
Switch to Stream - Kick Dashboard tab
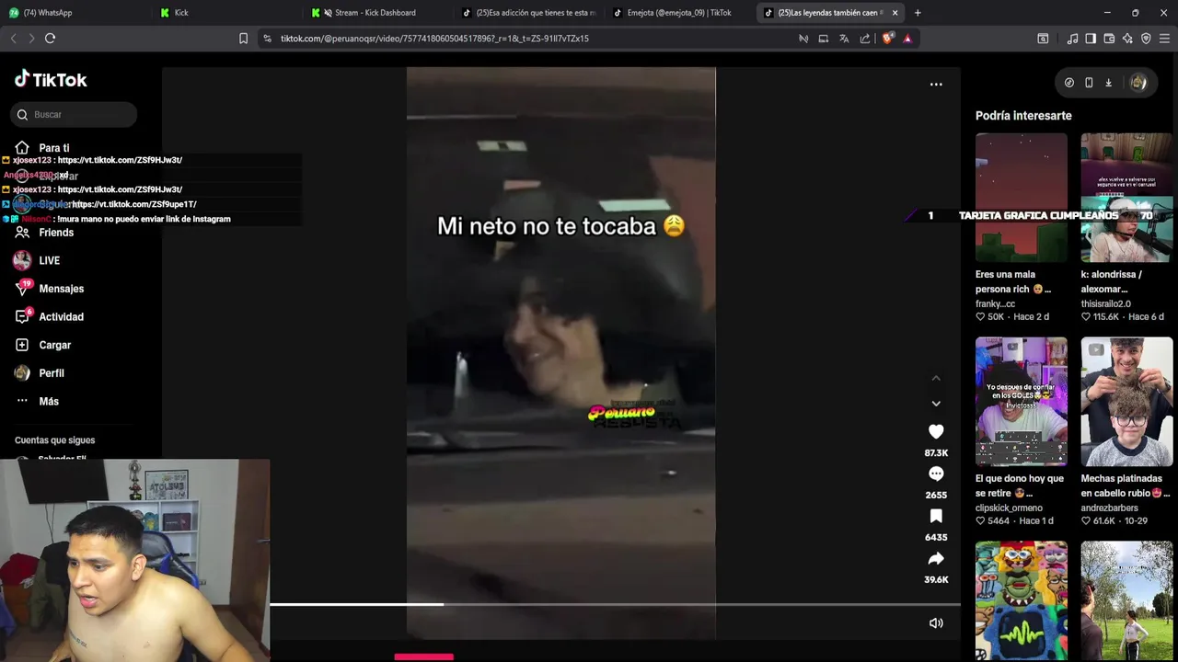tap(377, 13)
